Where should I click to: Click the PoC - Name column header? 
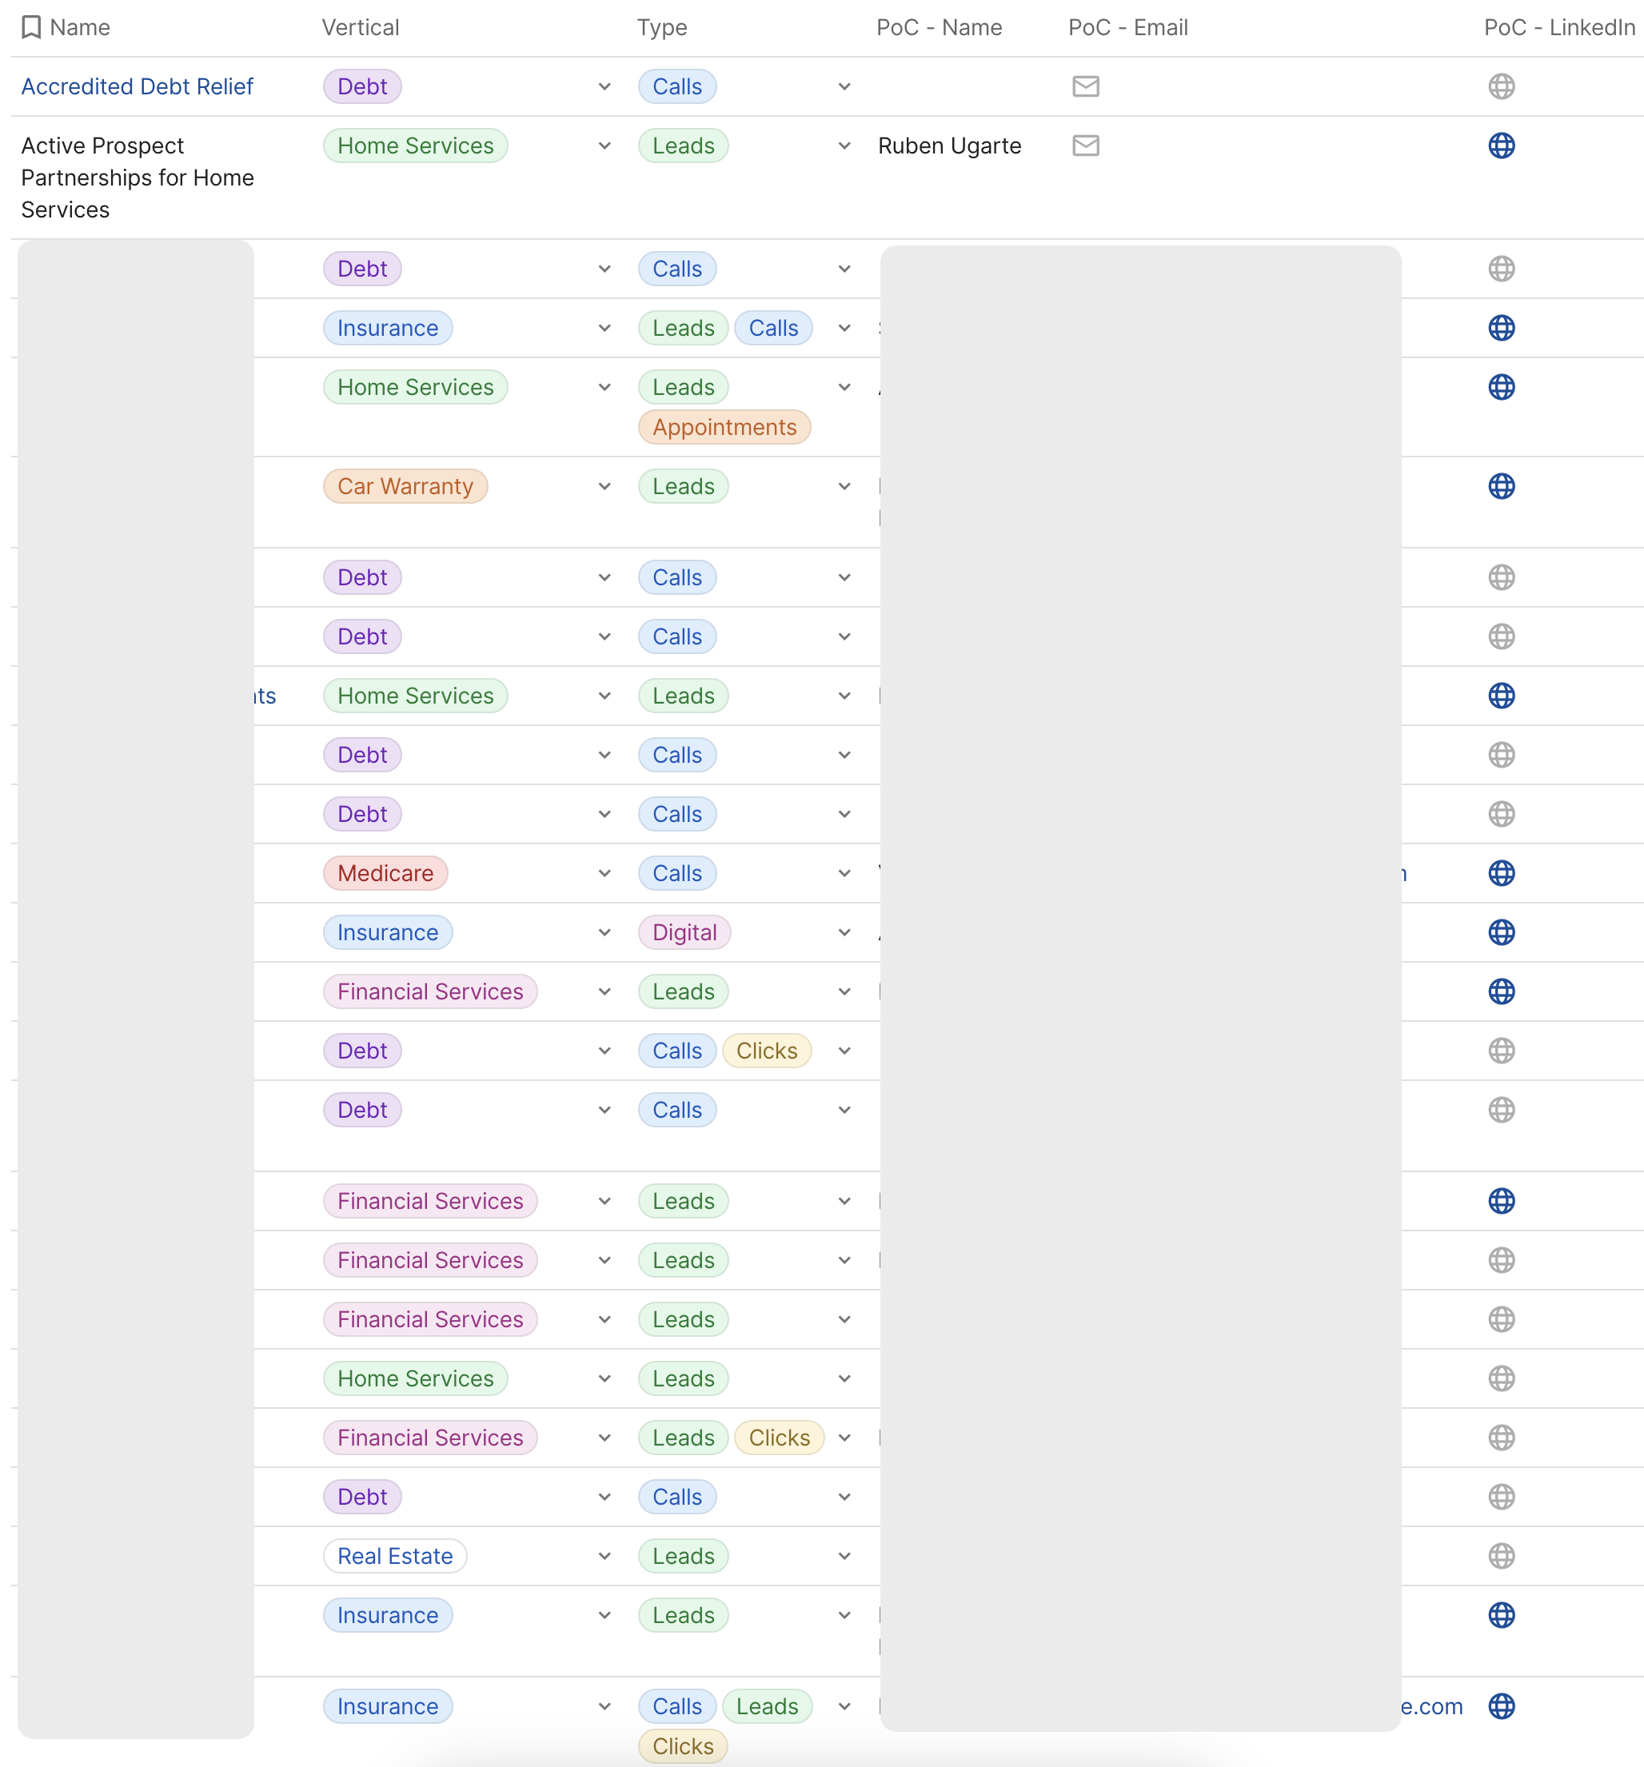tap(939, 27)
